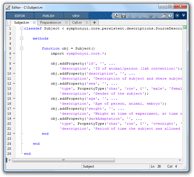
Task: Click the Paste clipboard icon
Action: click(144, 16)
